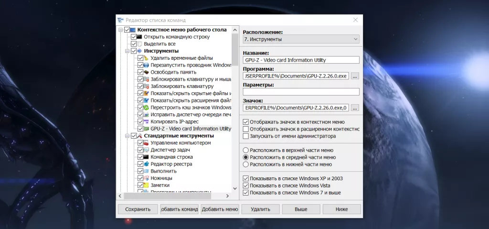Click the "Заметки" sticky notes icon
The width and height of the screenshot is (489, 229).
pos(147,185)
